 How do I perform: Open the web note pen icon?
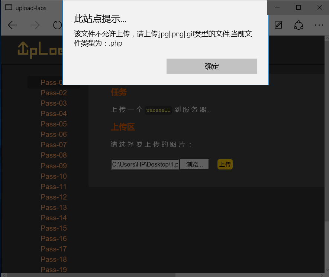pos(278,25)
